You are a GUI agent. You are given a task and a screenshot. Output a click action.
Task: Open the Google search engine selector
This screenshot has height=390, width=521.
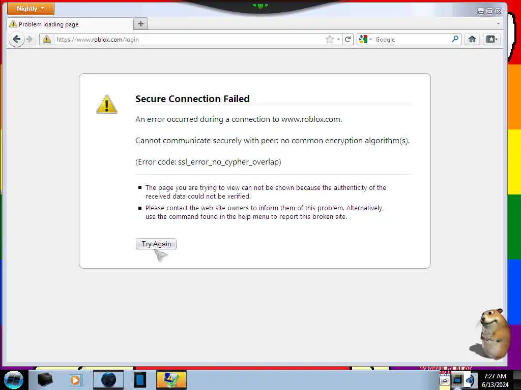coord(365,40)
